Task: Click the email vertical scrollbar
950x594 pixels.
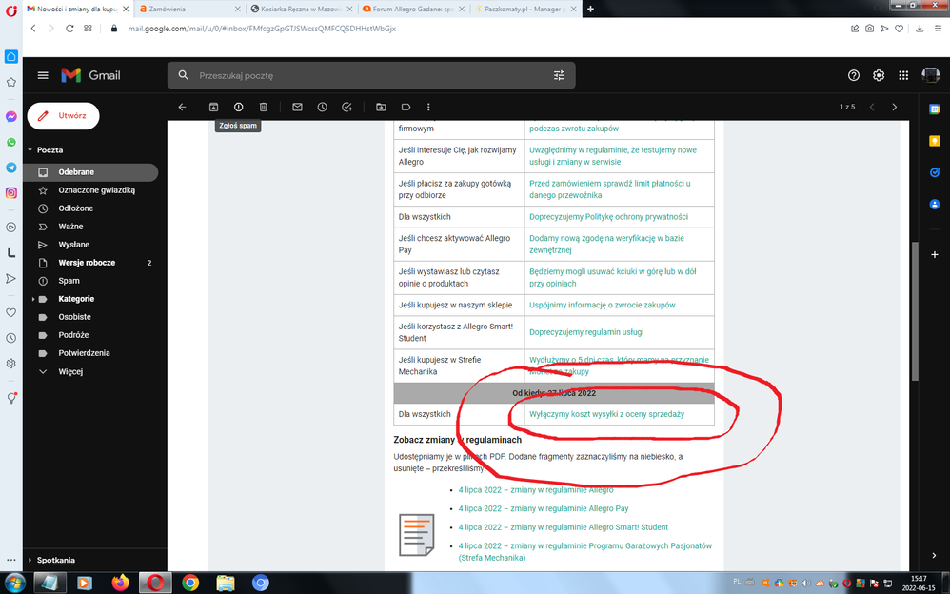Action: (915, 311)
